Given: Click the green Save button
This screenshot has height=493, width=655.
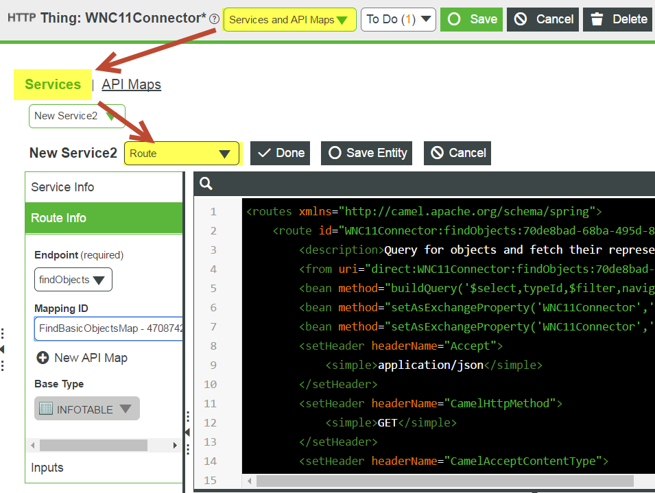Looking at the screenshot, I should [472, 19].
